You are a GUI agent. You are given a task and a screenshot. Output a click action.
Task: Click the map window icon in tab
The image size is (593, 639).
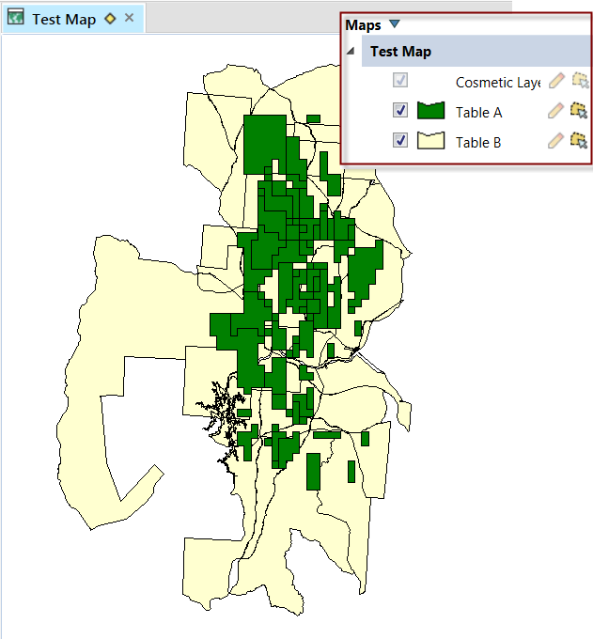(x=16, y=19)
